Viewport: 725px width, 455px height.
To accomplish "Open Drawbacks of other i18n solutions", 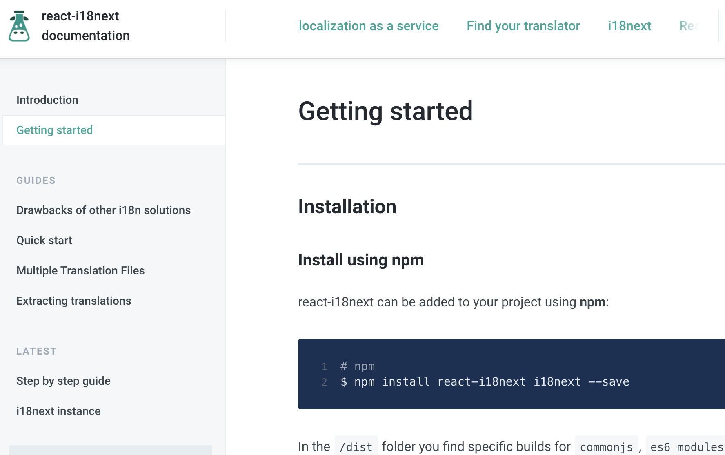I will click(103, 210).
